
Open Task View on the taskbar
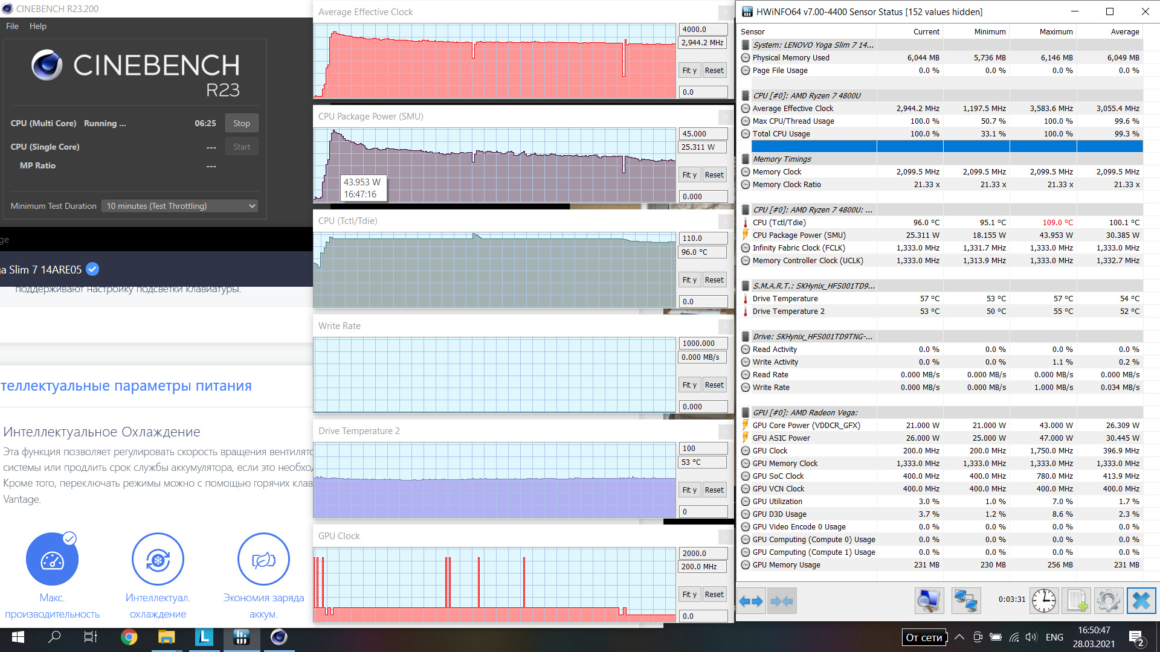point(91,637)
